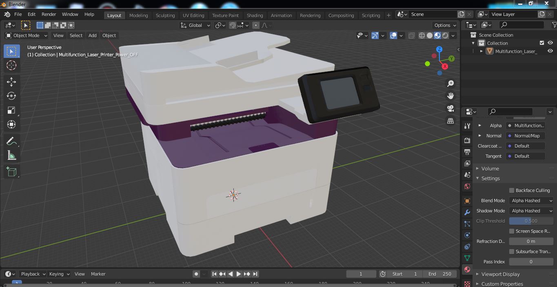The height and width of the screenshot is (287, 557).
Task: Toggle the snapping magnet button
Action: (233, 25)
